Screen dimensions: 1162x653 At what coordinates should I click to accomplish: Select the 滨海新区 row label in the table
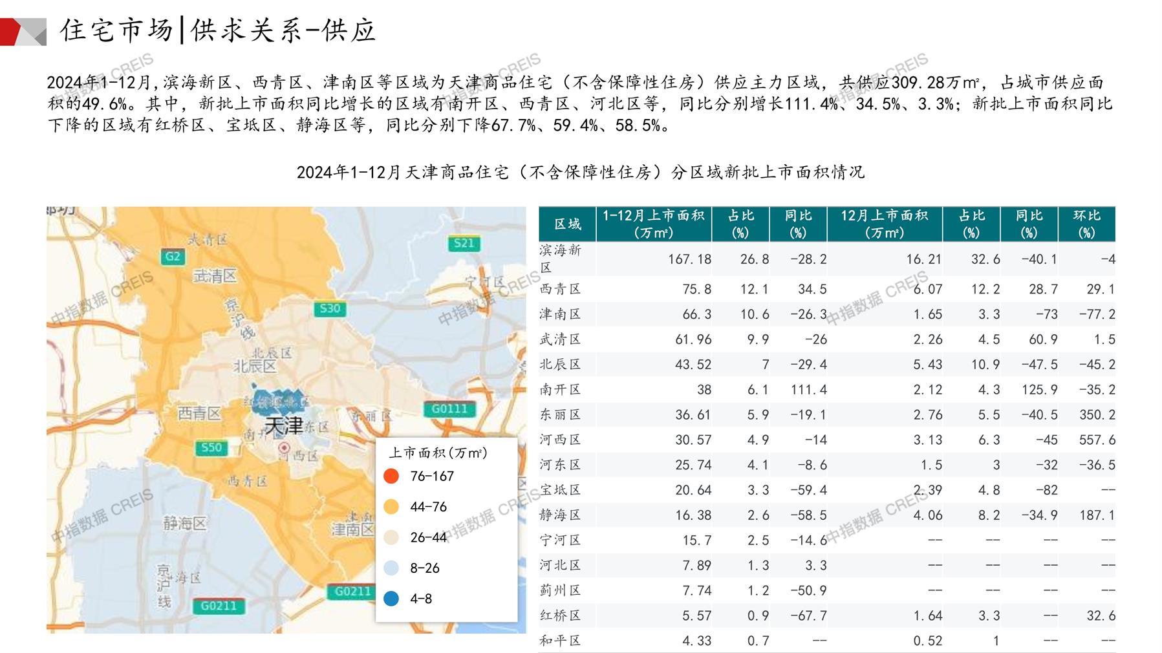[x=560, y=259]
